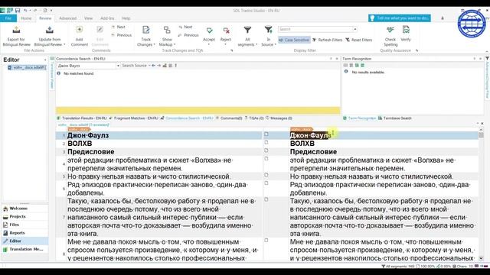
Task: Open Projects view in navigation pane
Action: point(24,216)
